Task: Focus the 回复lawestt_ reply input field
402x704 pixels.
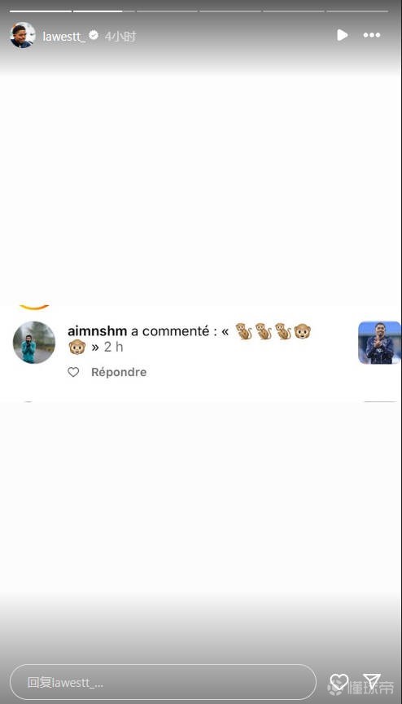Action: [163, 683]
